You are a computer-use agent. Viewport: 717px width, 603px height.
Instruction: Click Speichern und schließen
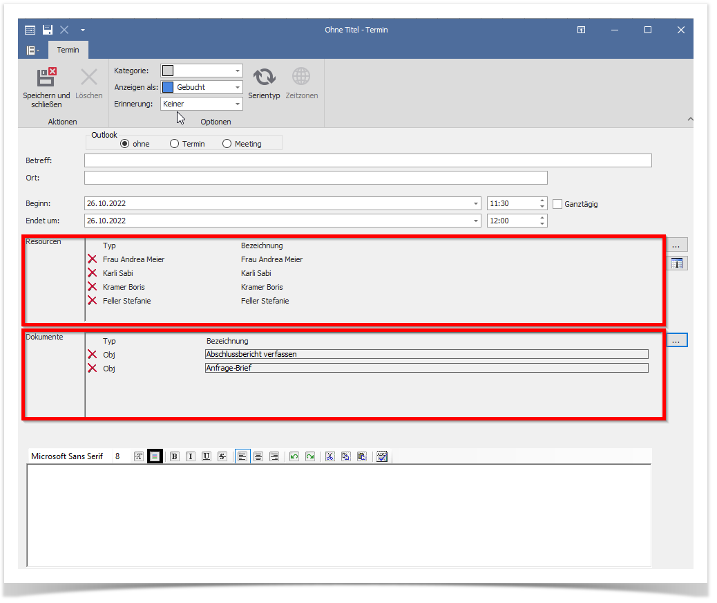click(46, 87)
